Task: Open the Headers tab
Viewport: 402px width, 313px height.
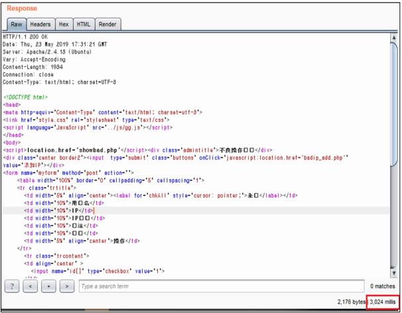Action: click(x=40, y=25)
